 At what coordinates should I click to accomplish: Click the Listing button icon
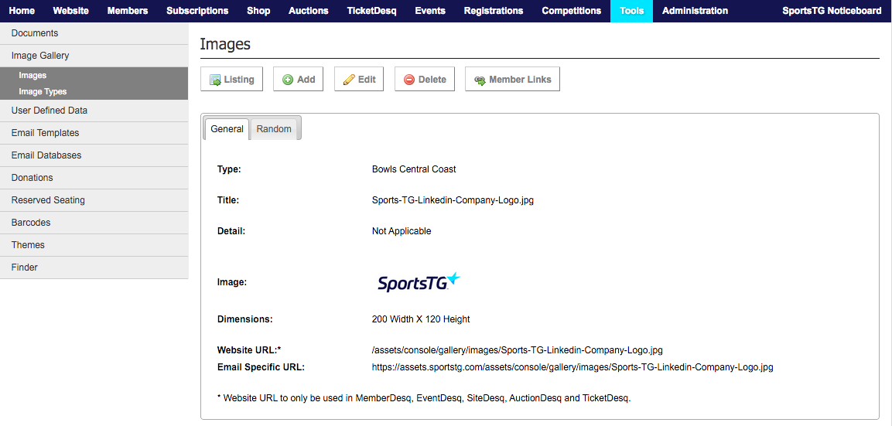tap(216, 80)
